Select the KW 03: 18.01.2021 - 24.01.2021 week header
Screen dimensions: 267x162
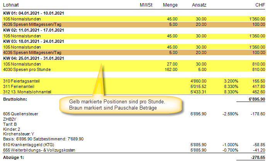(33, 41)
